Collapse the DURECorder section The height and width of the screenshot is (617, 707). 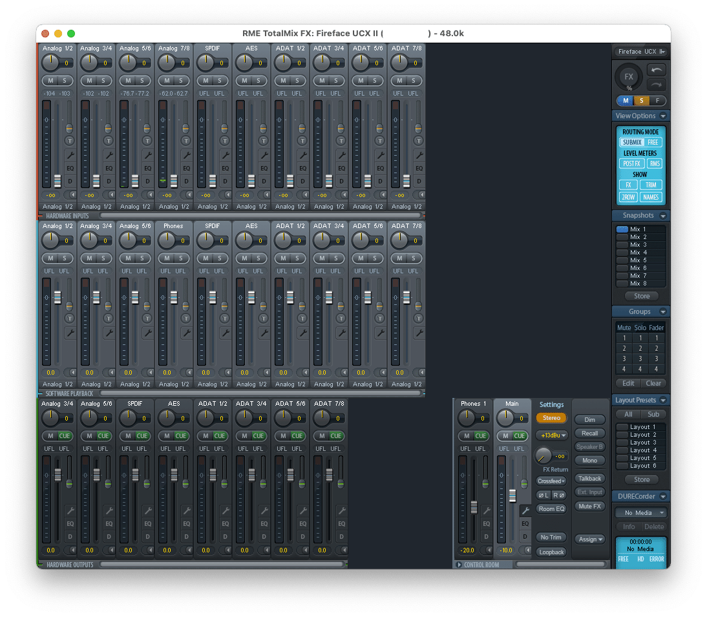coord(663,496)
